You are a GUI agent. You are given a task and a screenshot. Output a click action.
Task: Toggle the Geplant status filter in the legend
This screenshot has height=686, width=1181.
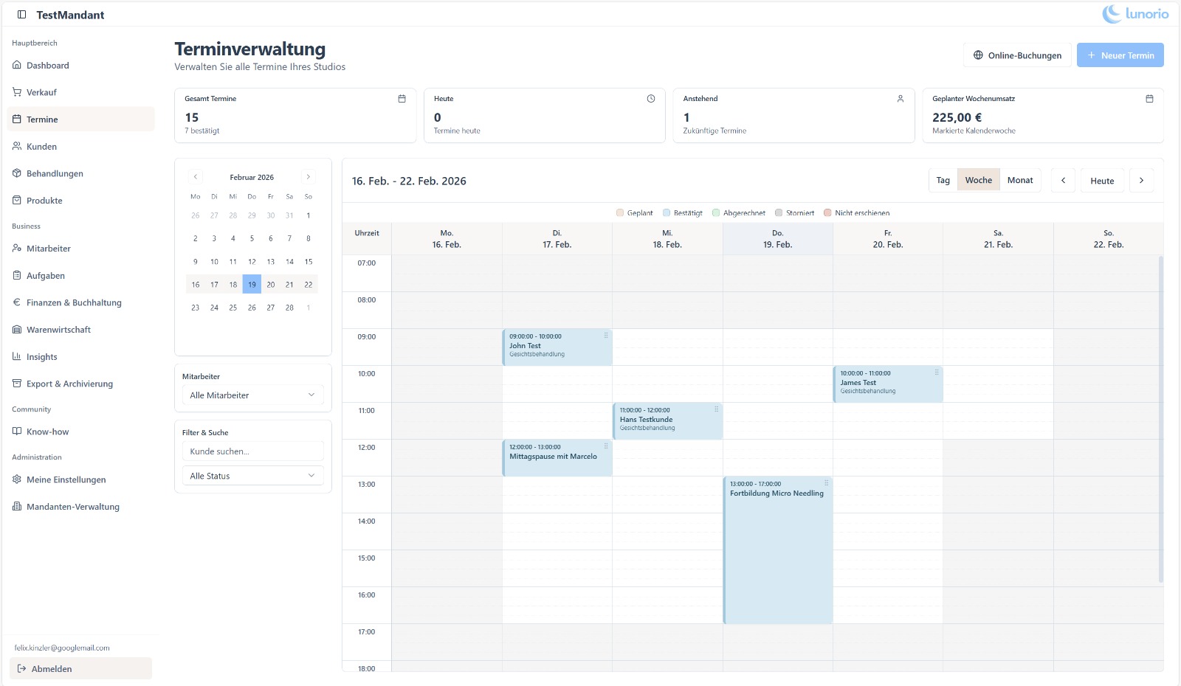pyautogui.click(x=636, y=212)
